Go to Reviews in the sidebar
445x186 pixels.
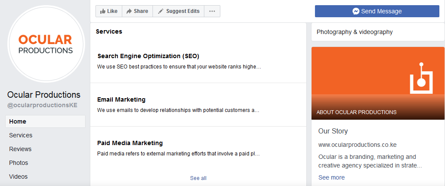pyautogui.click(x=20, y=149)
